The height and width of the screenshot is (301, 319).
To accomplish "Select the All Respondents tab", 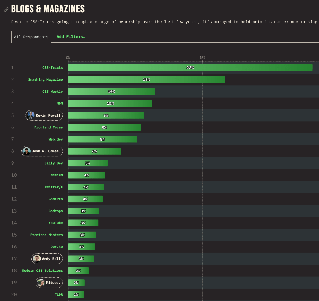I will [x=31, y=37].
